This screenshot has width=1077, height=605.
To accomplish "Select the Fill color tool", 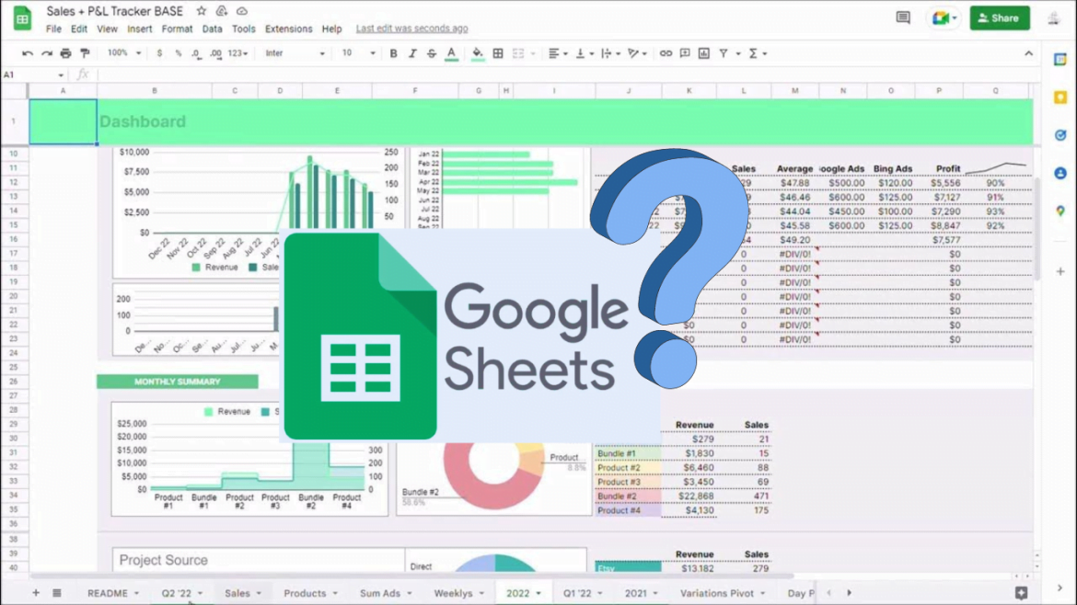I will click(478, 53).
